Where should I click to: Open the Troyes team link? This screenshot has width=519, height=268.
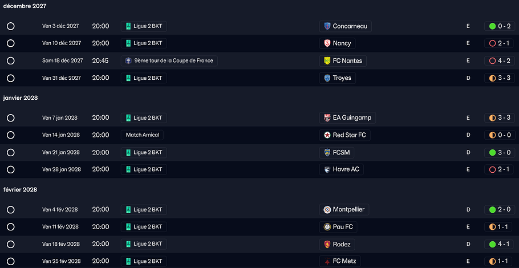(342, 78)
